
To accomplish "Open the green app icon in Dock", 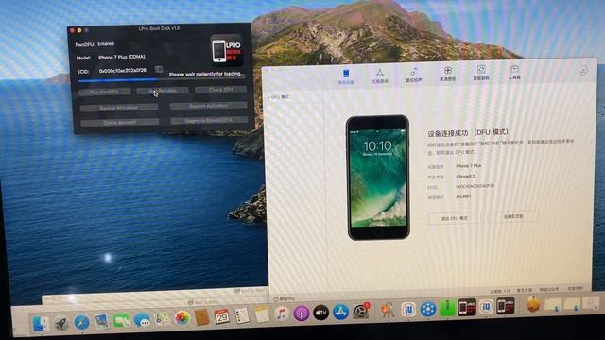I will click(447, 308).
